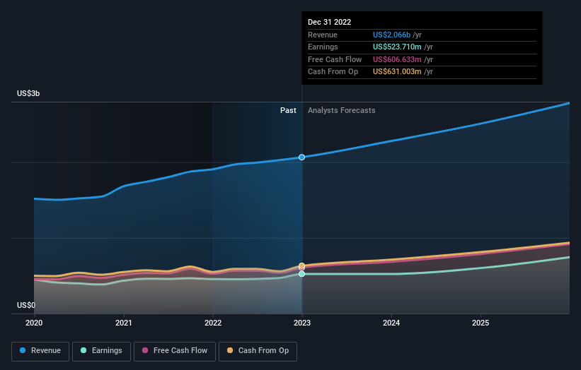This screenshot has height=370, width=581.
Task: Click the US$3b y-axis label
Action: [28, 93]
